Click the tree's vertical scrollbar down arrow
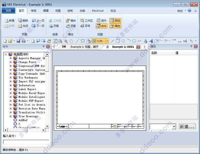 [x=47, y=126]
